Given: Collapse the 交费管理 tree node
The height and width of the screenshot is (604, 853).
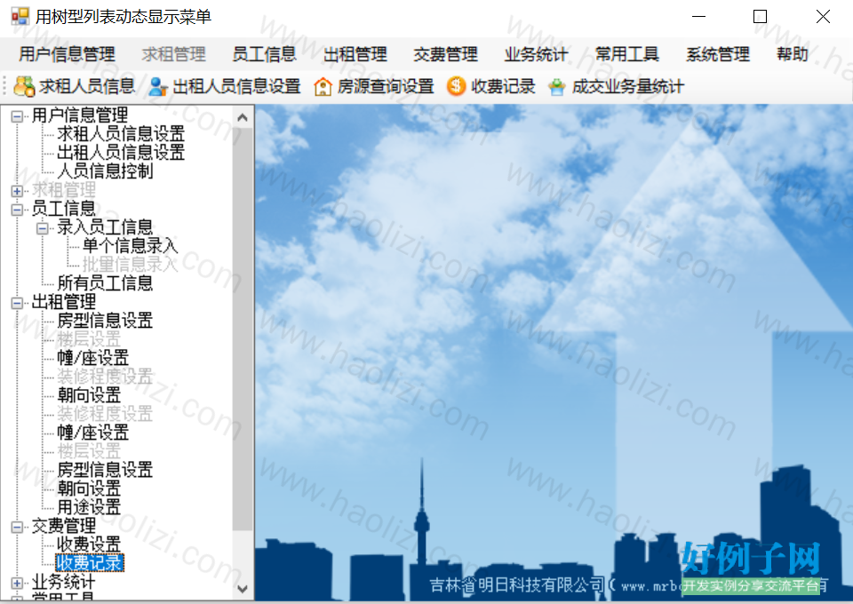Looking at the screenshot, I should (17, 527).
